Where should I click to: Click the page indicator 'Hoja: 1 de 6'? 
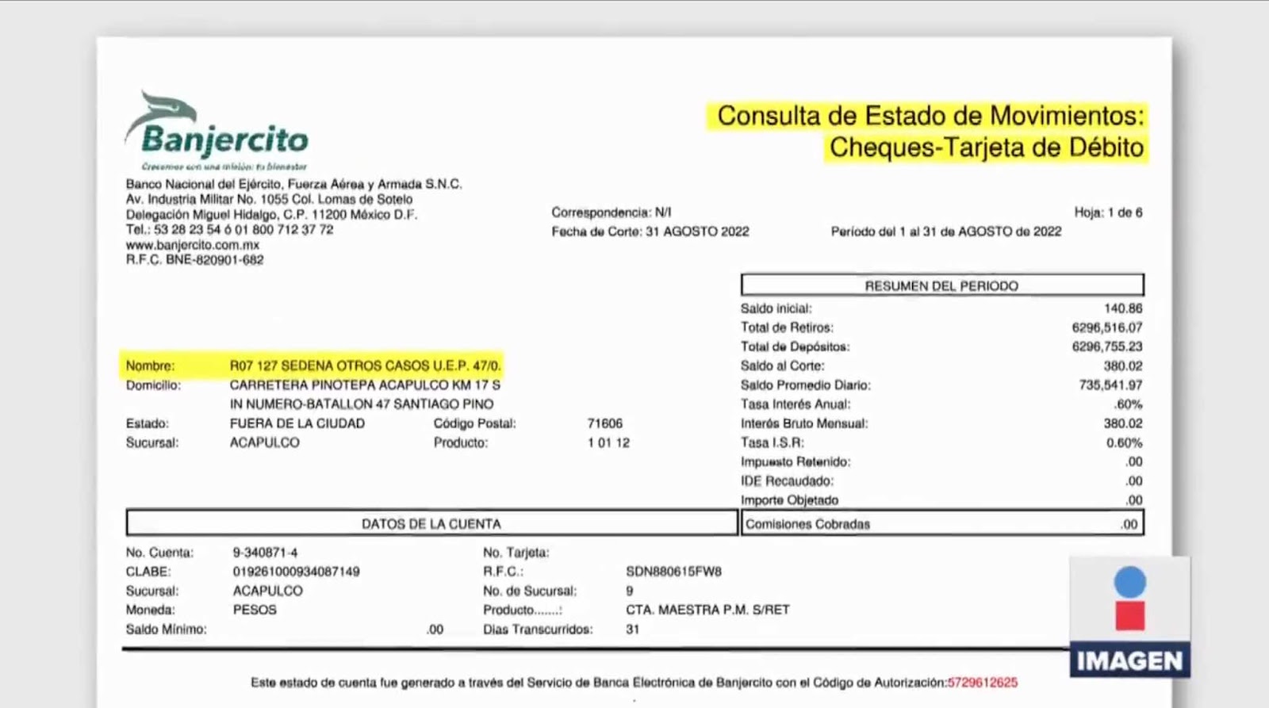click(1108, 212)
